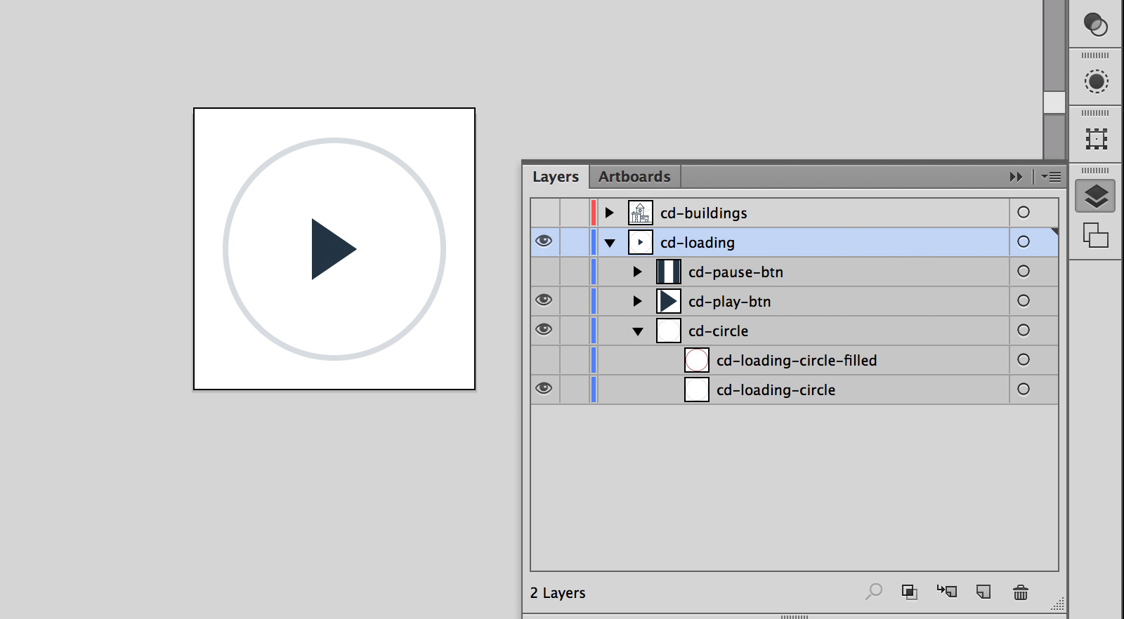Collapse the cd-loading layer
This screenshot has height=619, width=1124.
[610, 243]
